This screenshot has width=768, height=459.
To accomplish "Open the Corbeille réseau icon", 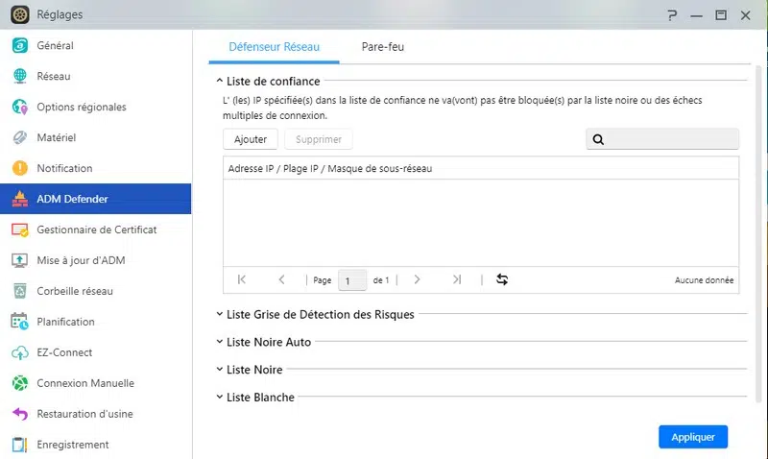I will 19,291.
